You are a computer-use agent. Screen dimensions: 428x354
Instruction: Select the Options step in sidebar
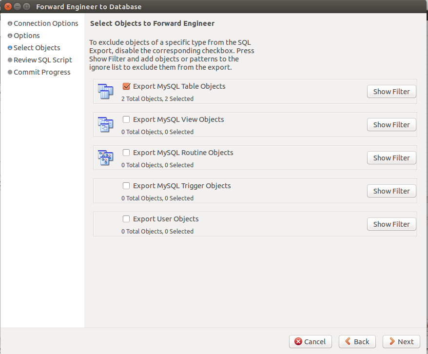point(27,36)
